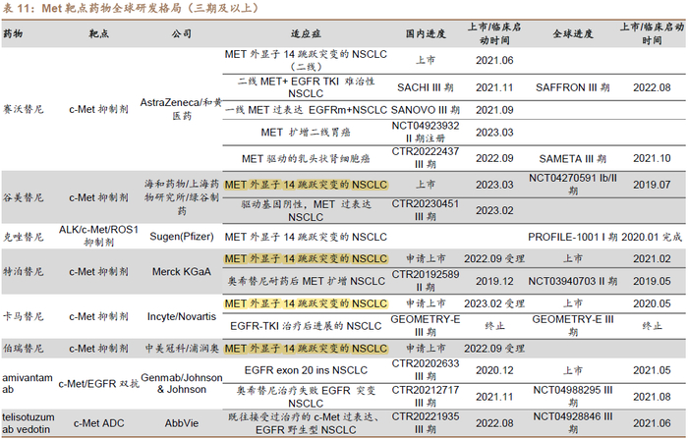Screen dimensions: 688x439
Task: Click 'CTR20222437 III 期' cell
Action: click(x=426, y=158)
